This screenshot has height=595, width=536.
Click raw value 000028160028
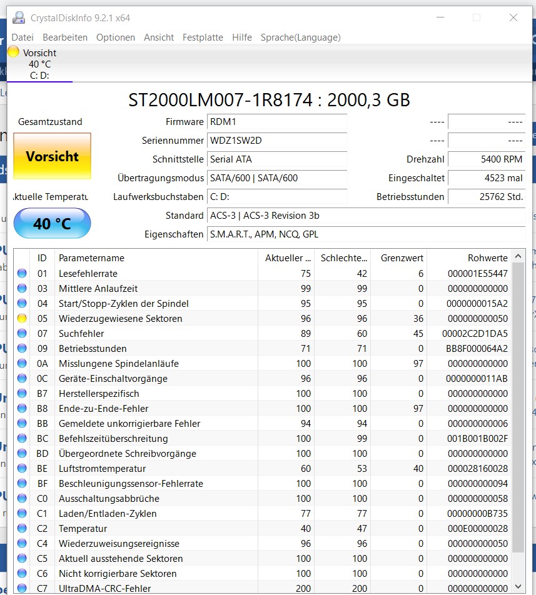click(478, 468)
